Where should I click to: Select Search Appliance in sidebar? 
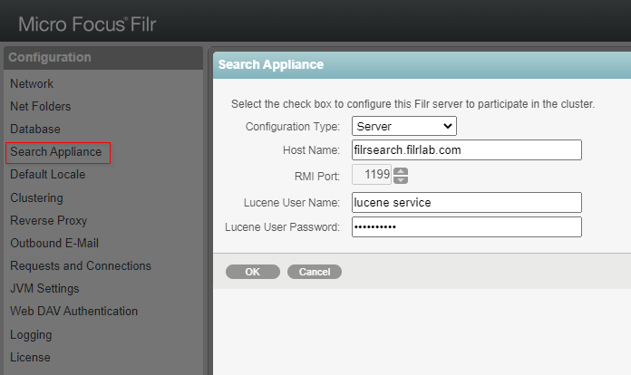click(x=56, y=152)
